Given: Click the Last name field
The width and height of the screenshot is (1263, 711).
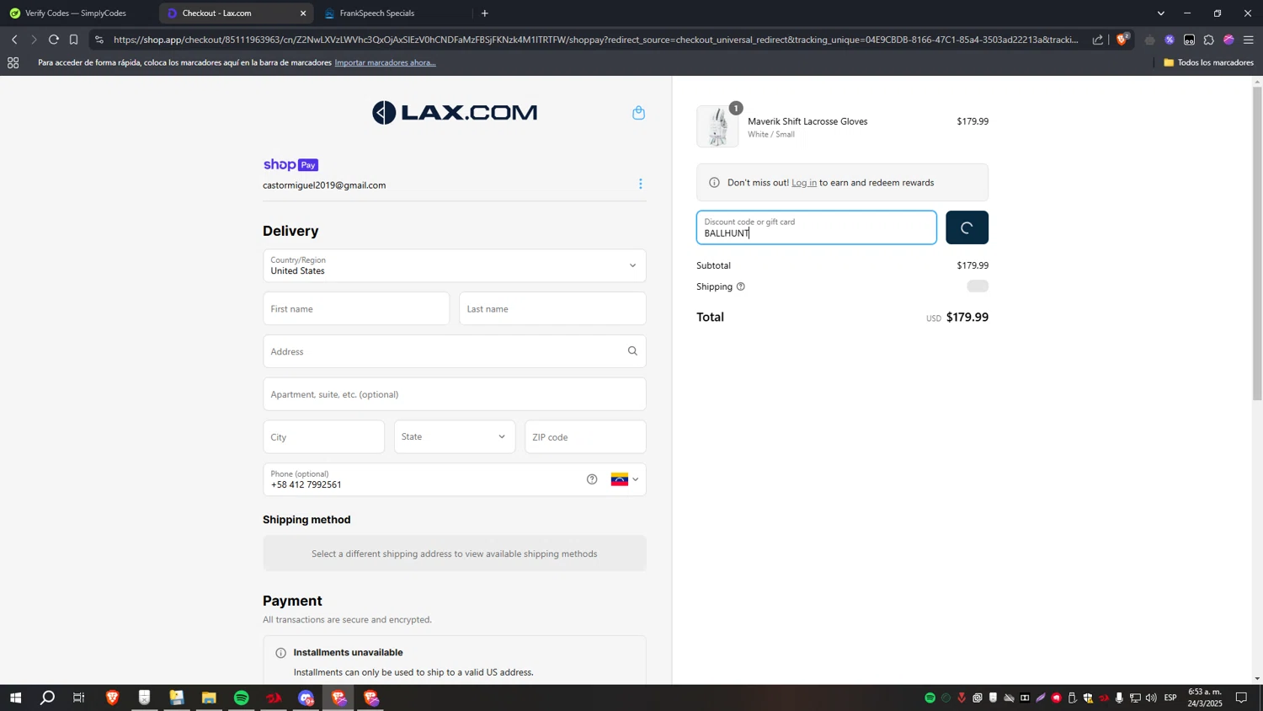Looking at the screenshot, I should click(x=552, y=308).
